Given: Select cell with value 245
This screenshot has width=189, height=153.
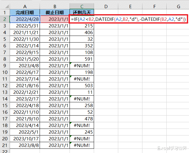Looking at the screenshot, I should (x=82, y=132).
